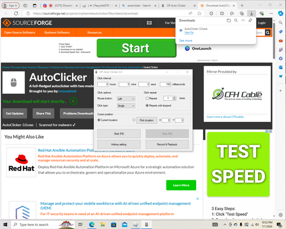
Task: Open the browser Downloads toolbar icon
Action: point(252,13)
